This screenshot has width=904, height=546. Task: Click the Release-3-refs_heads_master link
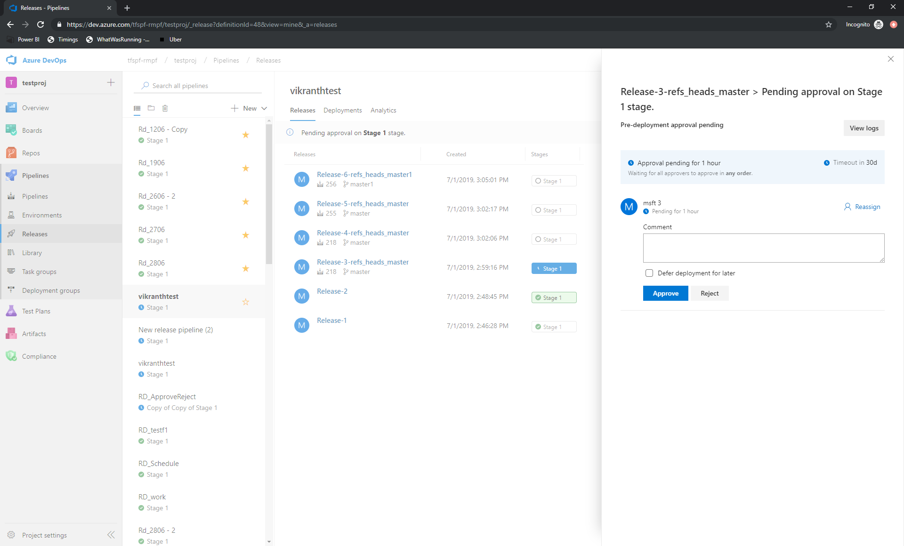point(362,261)
